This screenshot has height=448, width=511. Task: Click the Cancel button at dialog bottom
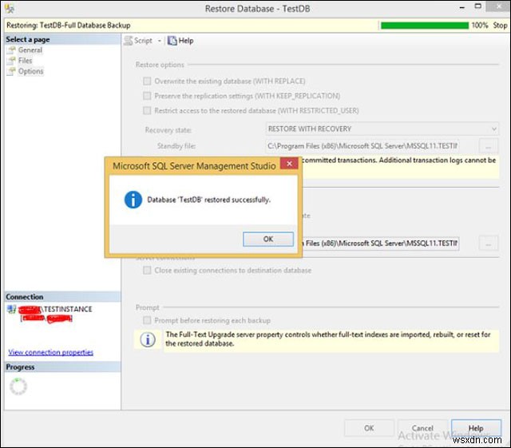pos(422,428)
